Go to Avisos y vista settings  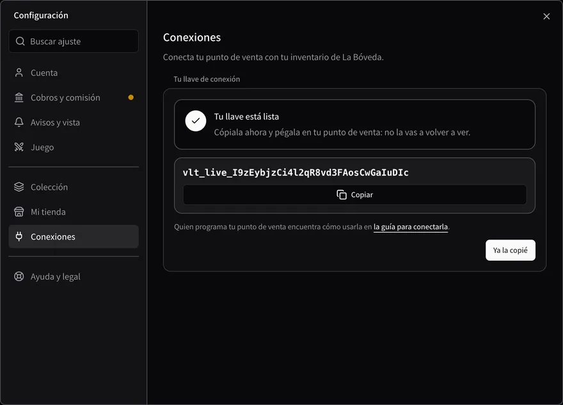pos(74,122)
